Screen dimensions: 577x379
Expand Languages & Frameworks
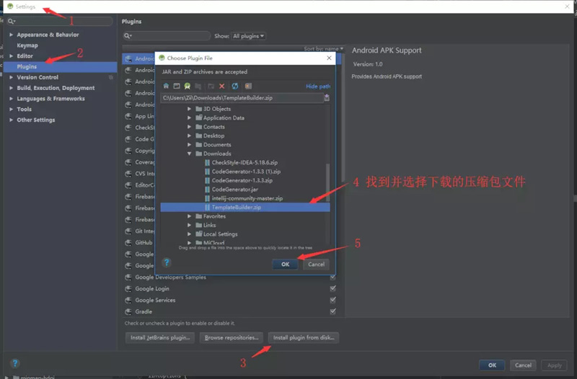pyautogui.click(x=11, y=99)
